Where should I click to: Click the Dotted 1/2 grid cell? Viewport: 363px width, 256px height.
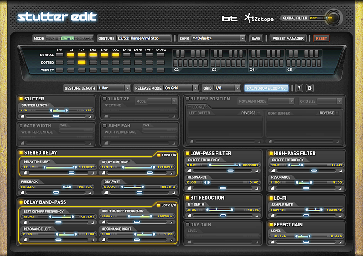coord(59,62)
